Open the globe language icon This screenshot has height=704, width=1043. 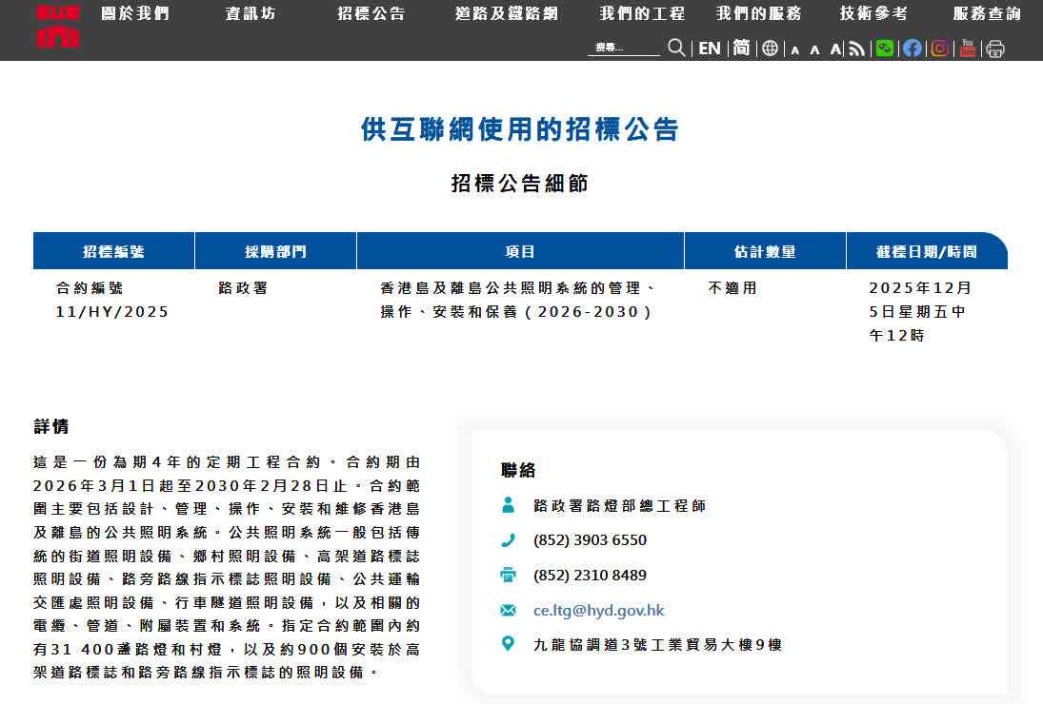tap(770, 48)
